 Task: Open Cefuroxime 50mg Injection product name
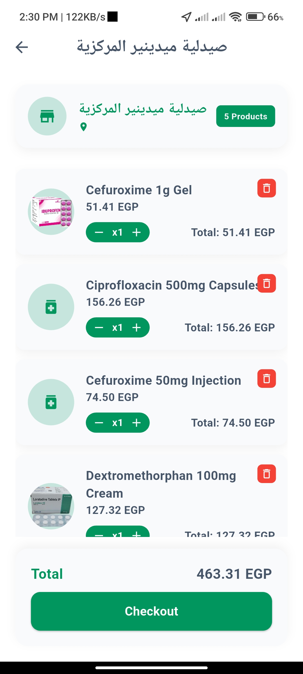pos(164,381)
